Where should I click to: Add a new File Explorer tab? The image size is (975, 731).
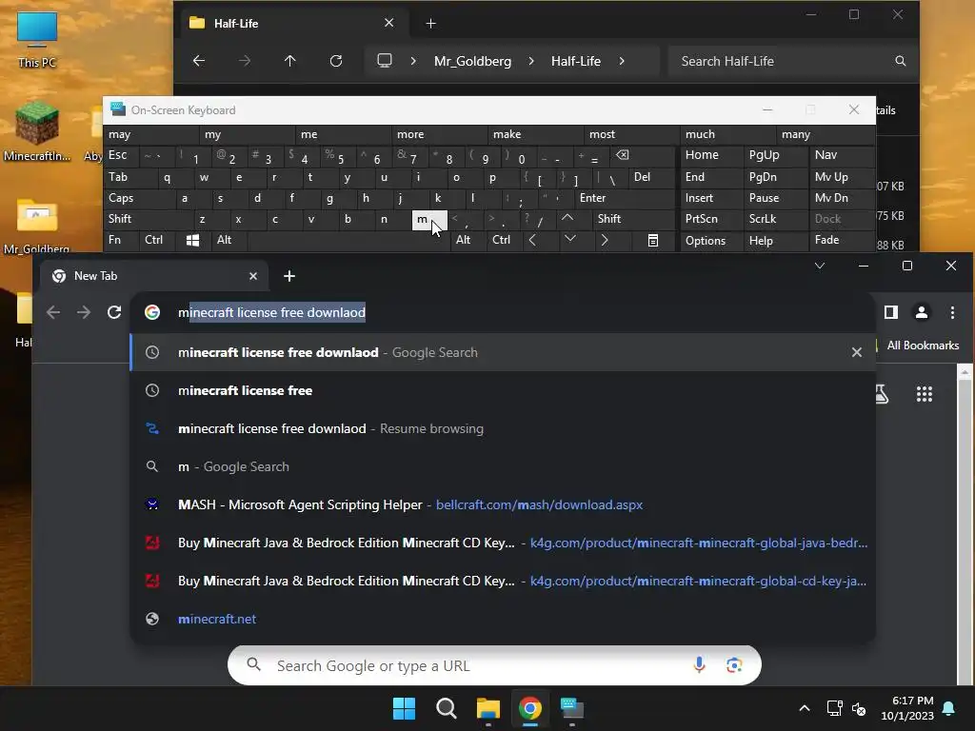click(x=431, y=24)
